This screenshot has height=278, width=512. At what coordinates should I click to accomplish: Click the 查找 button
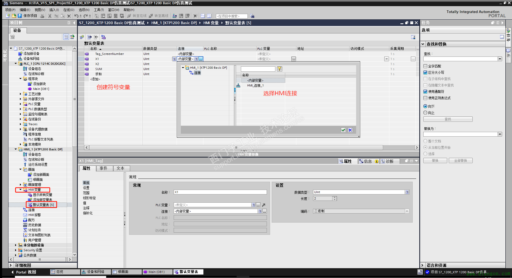[x=448, y=119]
